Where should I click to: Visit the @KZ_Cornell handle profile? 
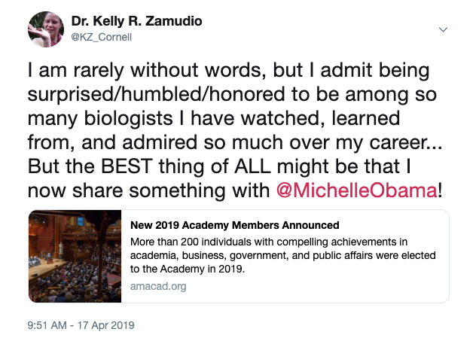[103, 37]
